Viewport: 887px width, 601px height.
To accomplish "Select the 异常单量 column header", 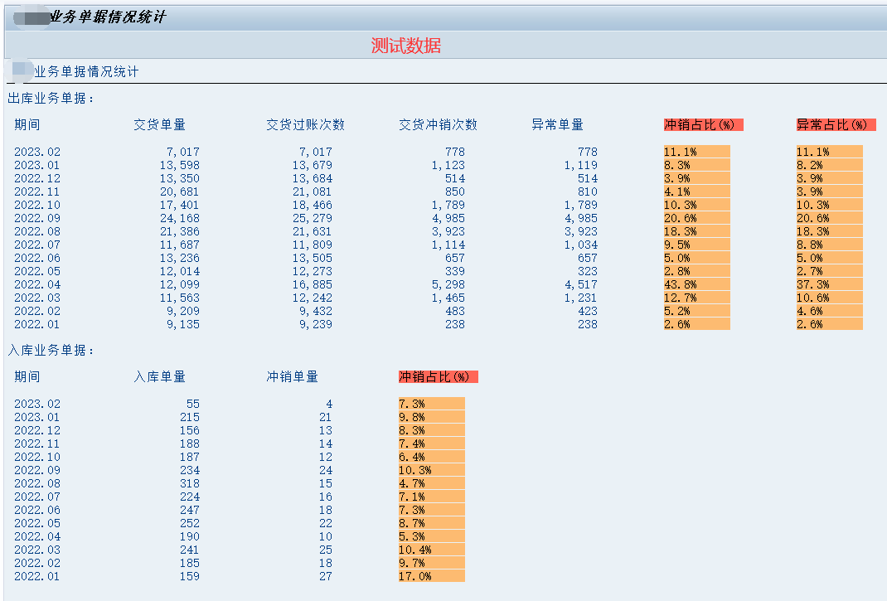I will click(x=559, y=124).
